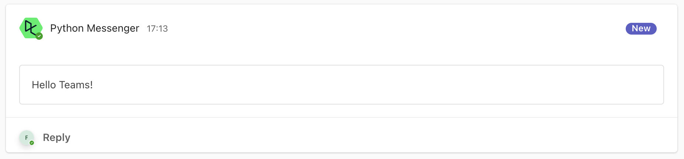Click the word "Hello" in the message
Image resolution: width=684 pixels, height=159 pixels.
[x=44, y=85]
